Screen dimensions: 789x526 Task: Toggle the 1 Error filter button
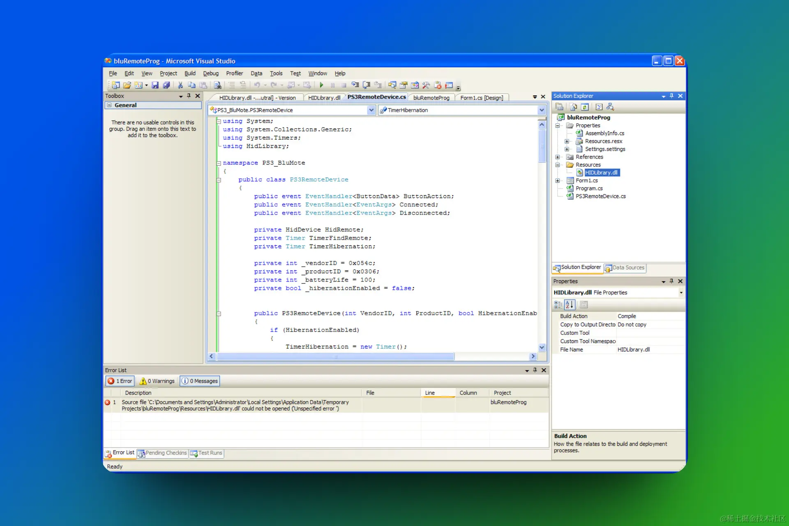[x=120, y=381]
